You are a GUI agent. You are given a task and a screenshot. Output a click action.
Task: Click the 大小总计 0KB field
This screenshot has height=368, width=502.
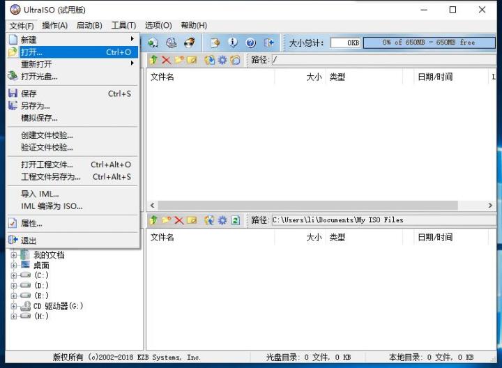[345, 43]
